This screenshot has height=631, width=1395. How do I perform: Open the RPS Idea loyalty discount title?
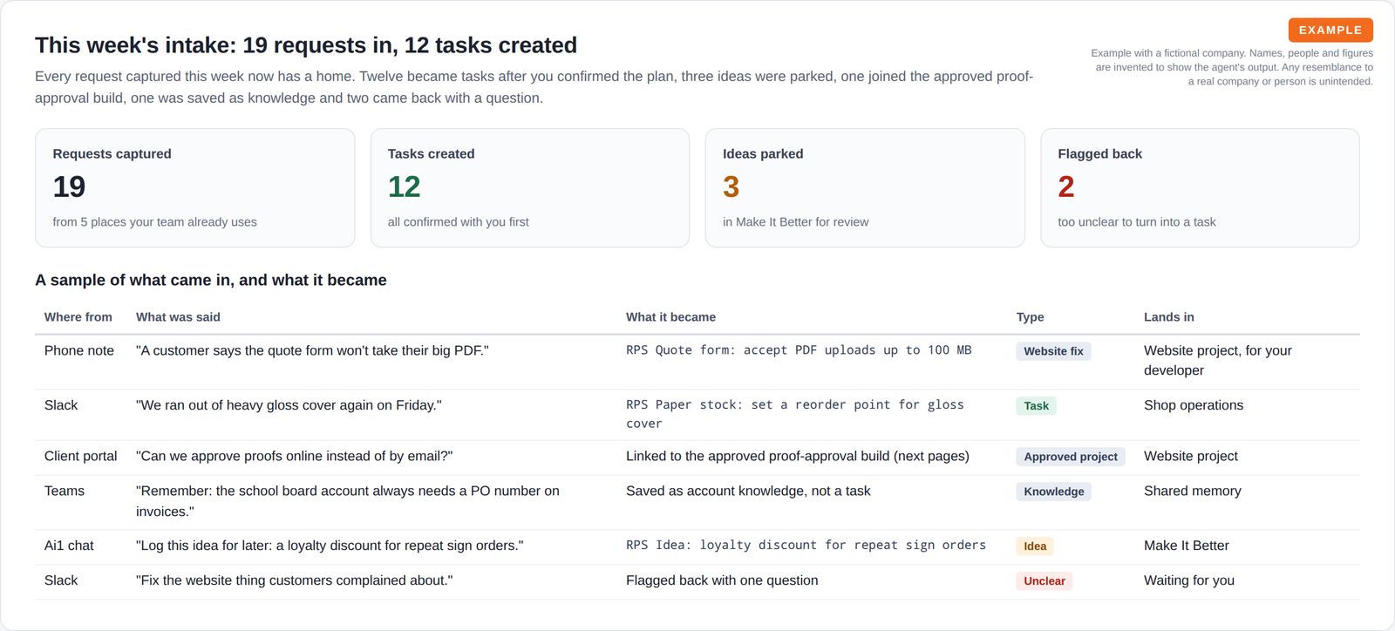point(806,546)
